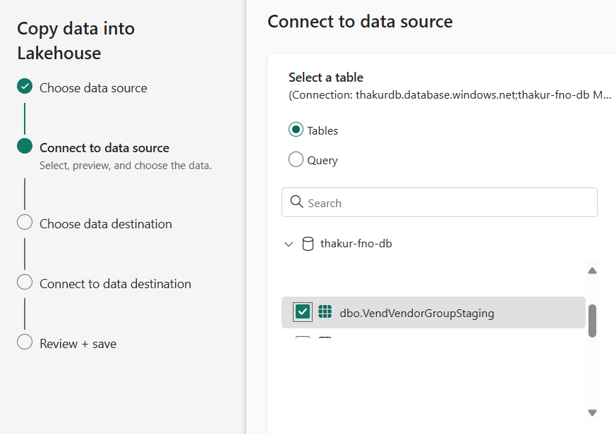
Task: Click the Review + save step circle
Action: 25,342
